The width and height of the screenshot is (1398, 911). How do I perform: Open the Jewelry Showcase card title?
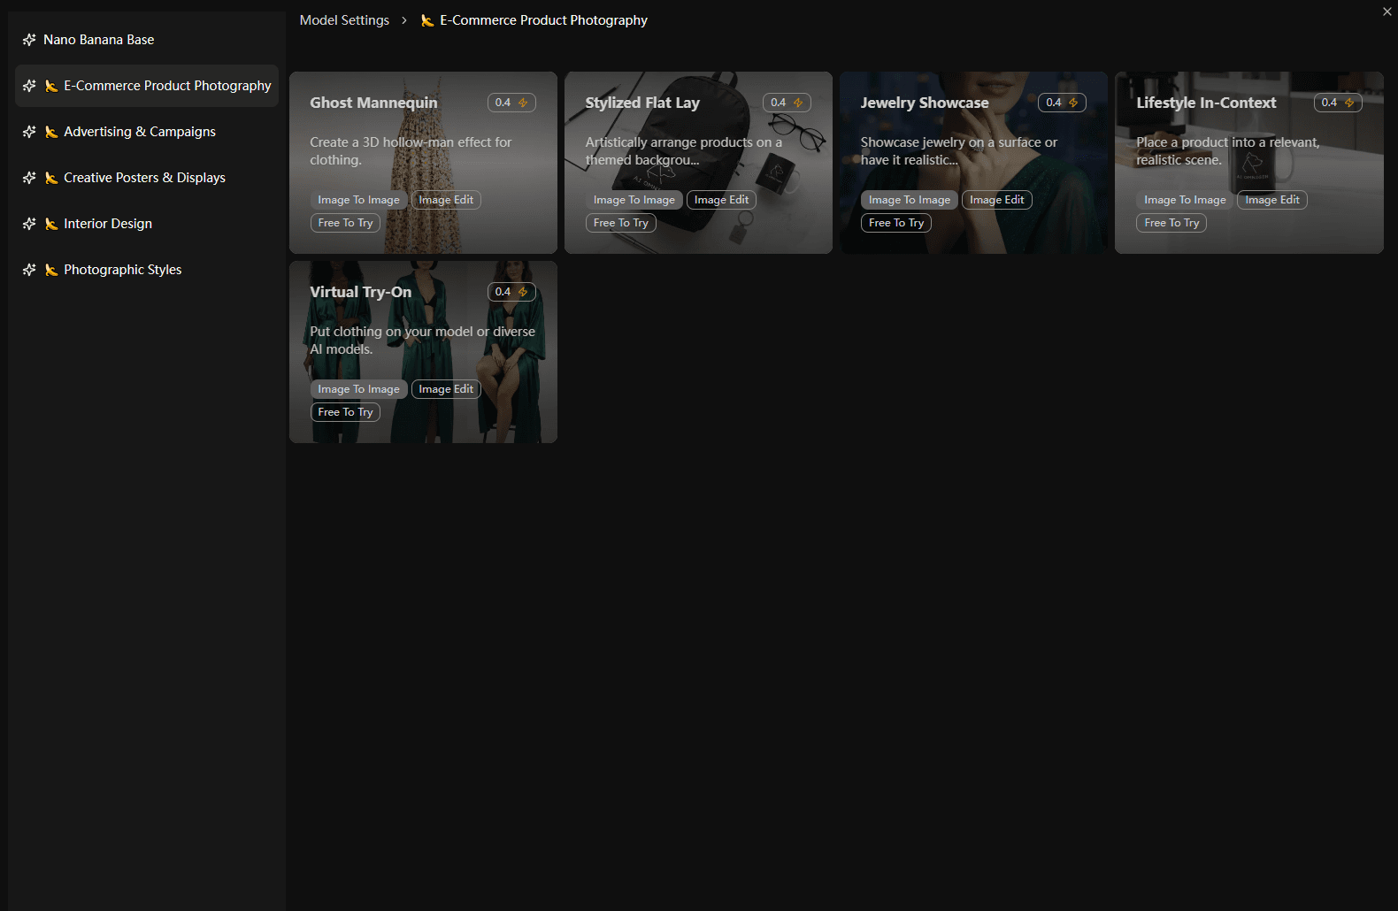925,103
